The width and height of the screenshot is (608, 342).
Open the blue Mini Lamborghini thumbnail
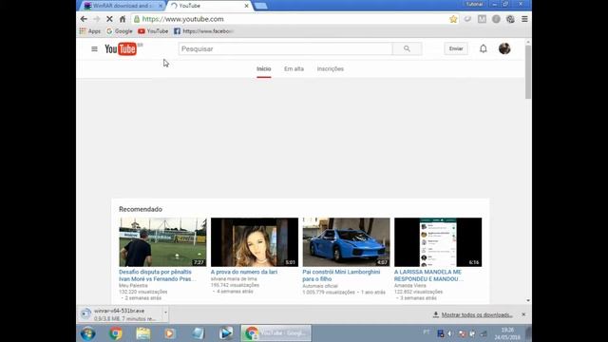coord(346,242)
